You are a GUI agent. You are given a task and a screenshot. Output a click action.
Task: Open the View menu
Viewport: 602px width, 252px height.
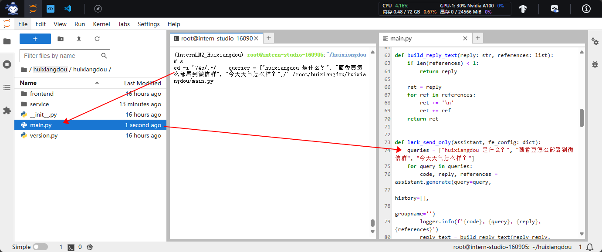point(60,24)
